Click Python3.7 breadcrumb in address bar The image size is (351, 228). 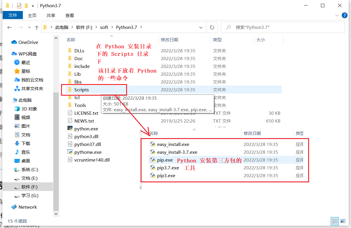pyautogui.click(x=126, y=27)
